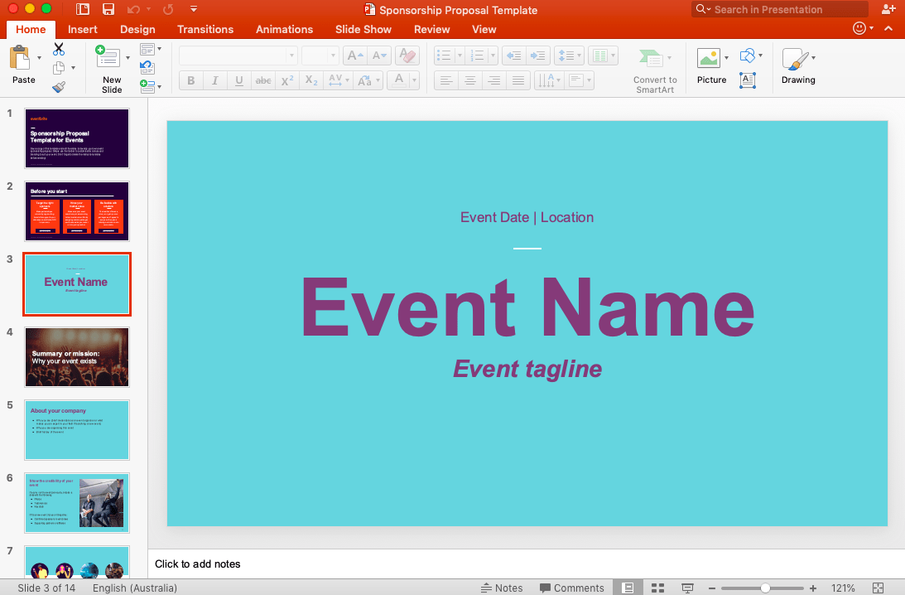
Task: Click the Share presentation person icon
Action: pos(889,9)
